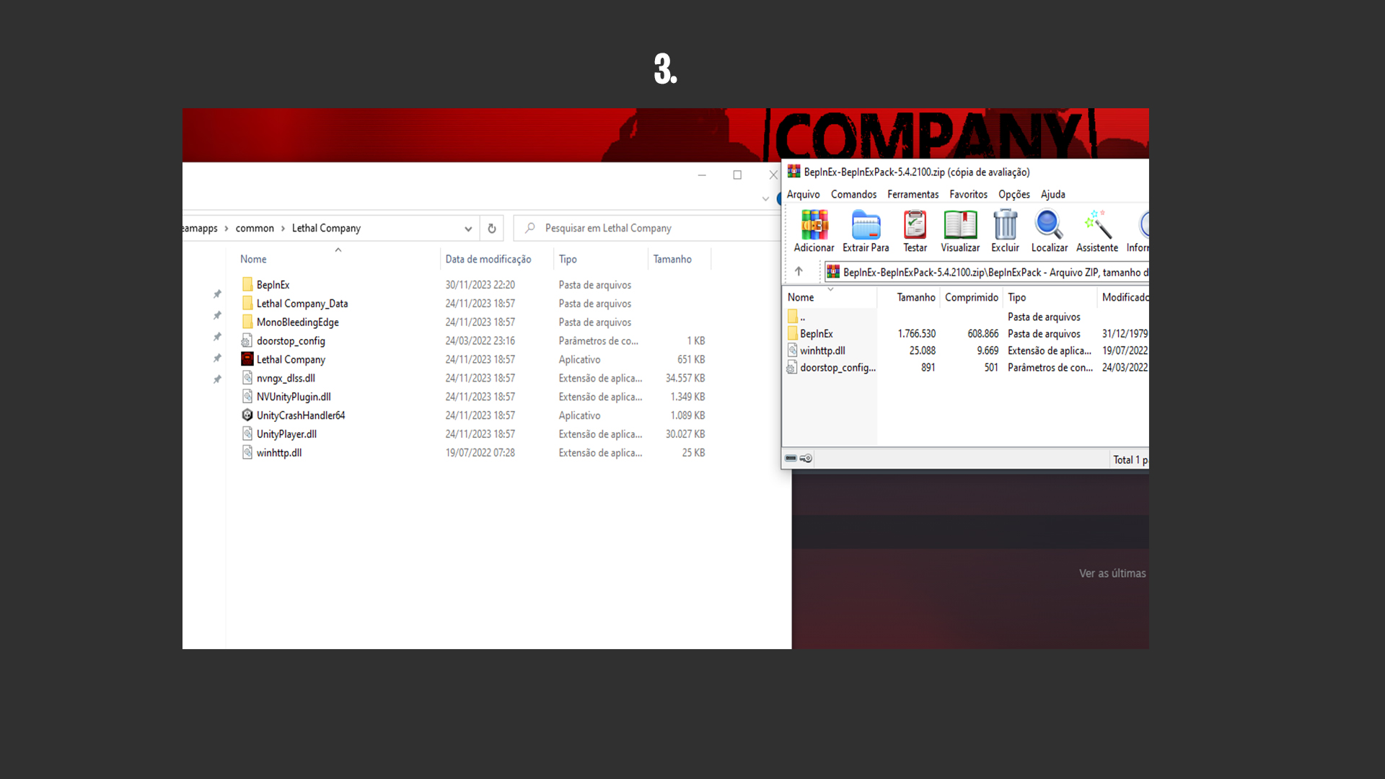The height and width of the screenshot is (779, 1385).
Task: Select winhttp.dll in Explorer file list
Action: coord(279,453)
